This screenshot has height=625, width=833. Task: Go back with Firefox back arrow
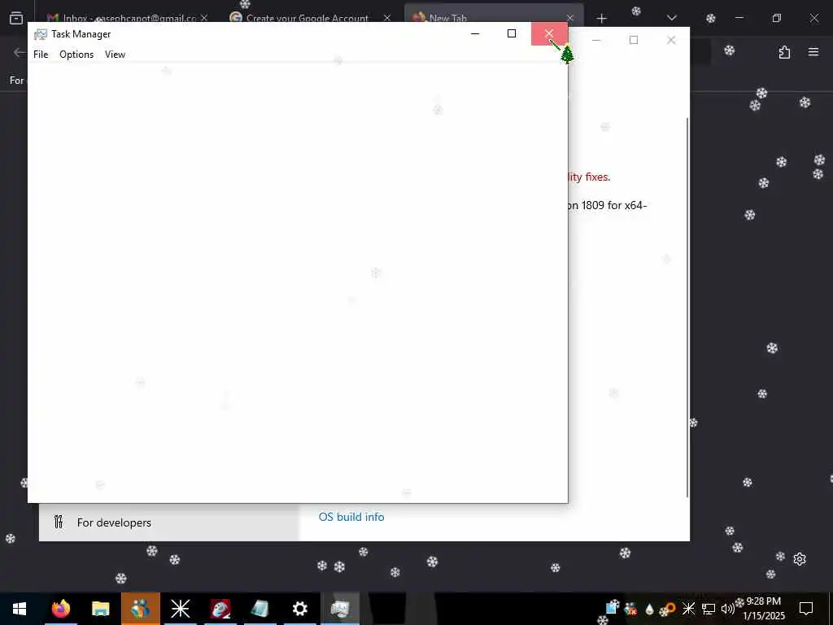pos(20,52)
